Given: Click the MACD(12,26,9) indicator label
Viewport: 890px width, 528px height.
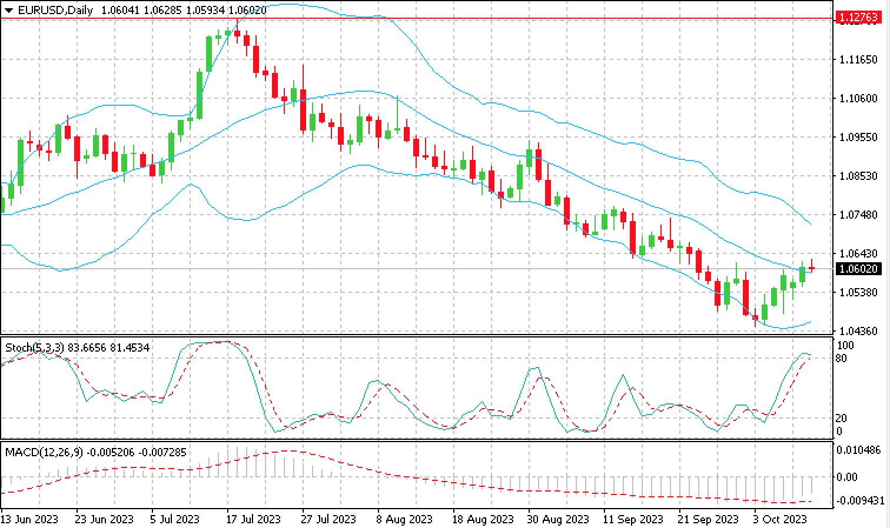Looking at the screenshot, I should (x=45, y=452).
